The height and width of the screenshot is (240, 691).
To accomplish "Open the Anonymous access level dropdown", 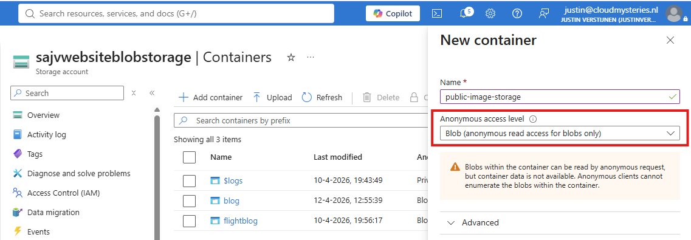I will coord(560,133).
